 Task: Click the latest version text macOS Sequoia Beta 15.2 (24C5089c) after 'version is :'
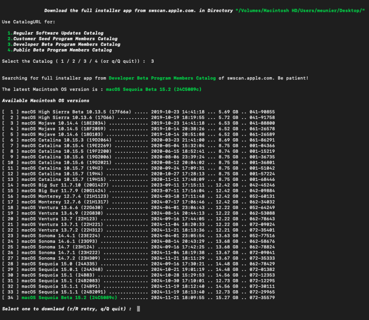point(154,90)
